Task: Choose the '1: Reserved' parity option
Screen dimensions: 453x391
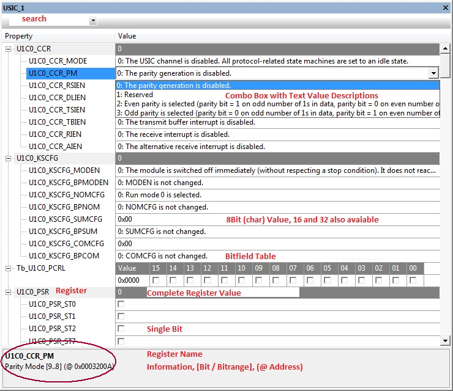Action: click(135, 95)
